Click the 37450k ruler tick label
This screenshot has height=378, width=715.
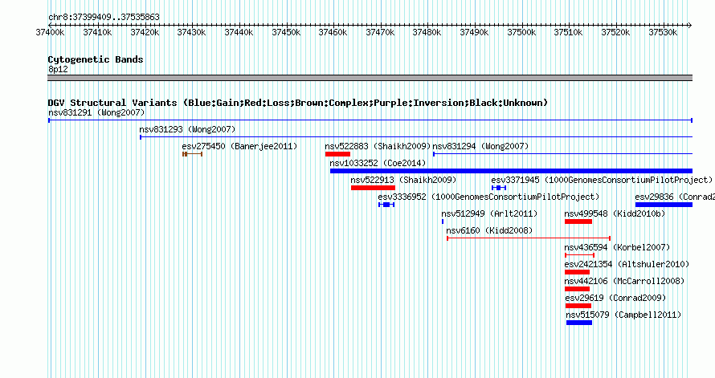pyautogui.click(x=286, y=32)
